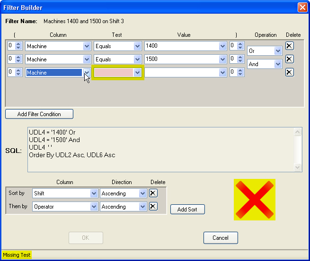310x261 pixels.
Task: Click the Add Sort button
Action: click(187, 210)
